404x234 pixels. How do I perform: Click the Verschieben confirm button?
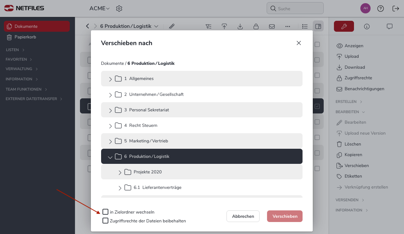point(285,216)
